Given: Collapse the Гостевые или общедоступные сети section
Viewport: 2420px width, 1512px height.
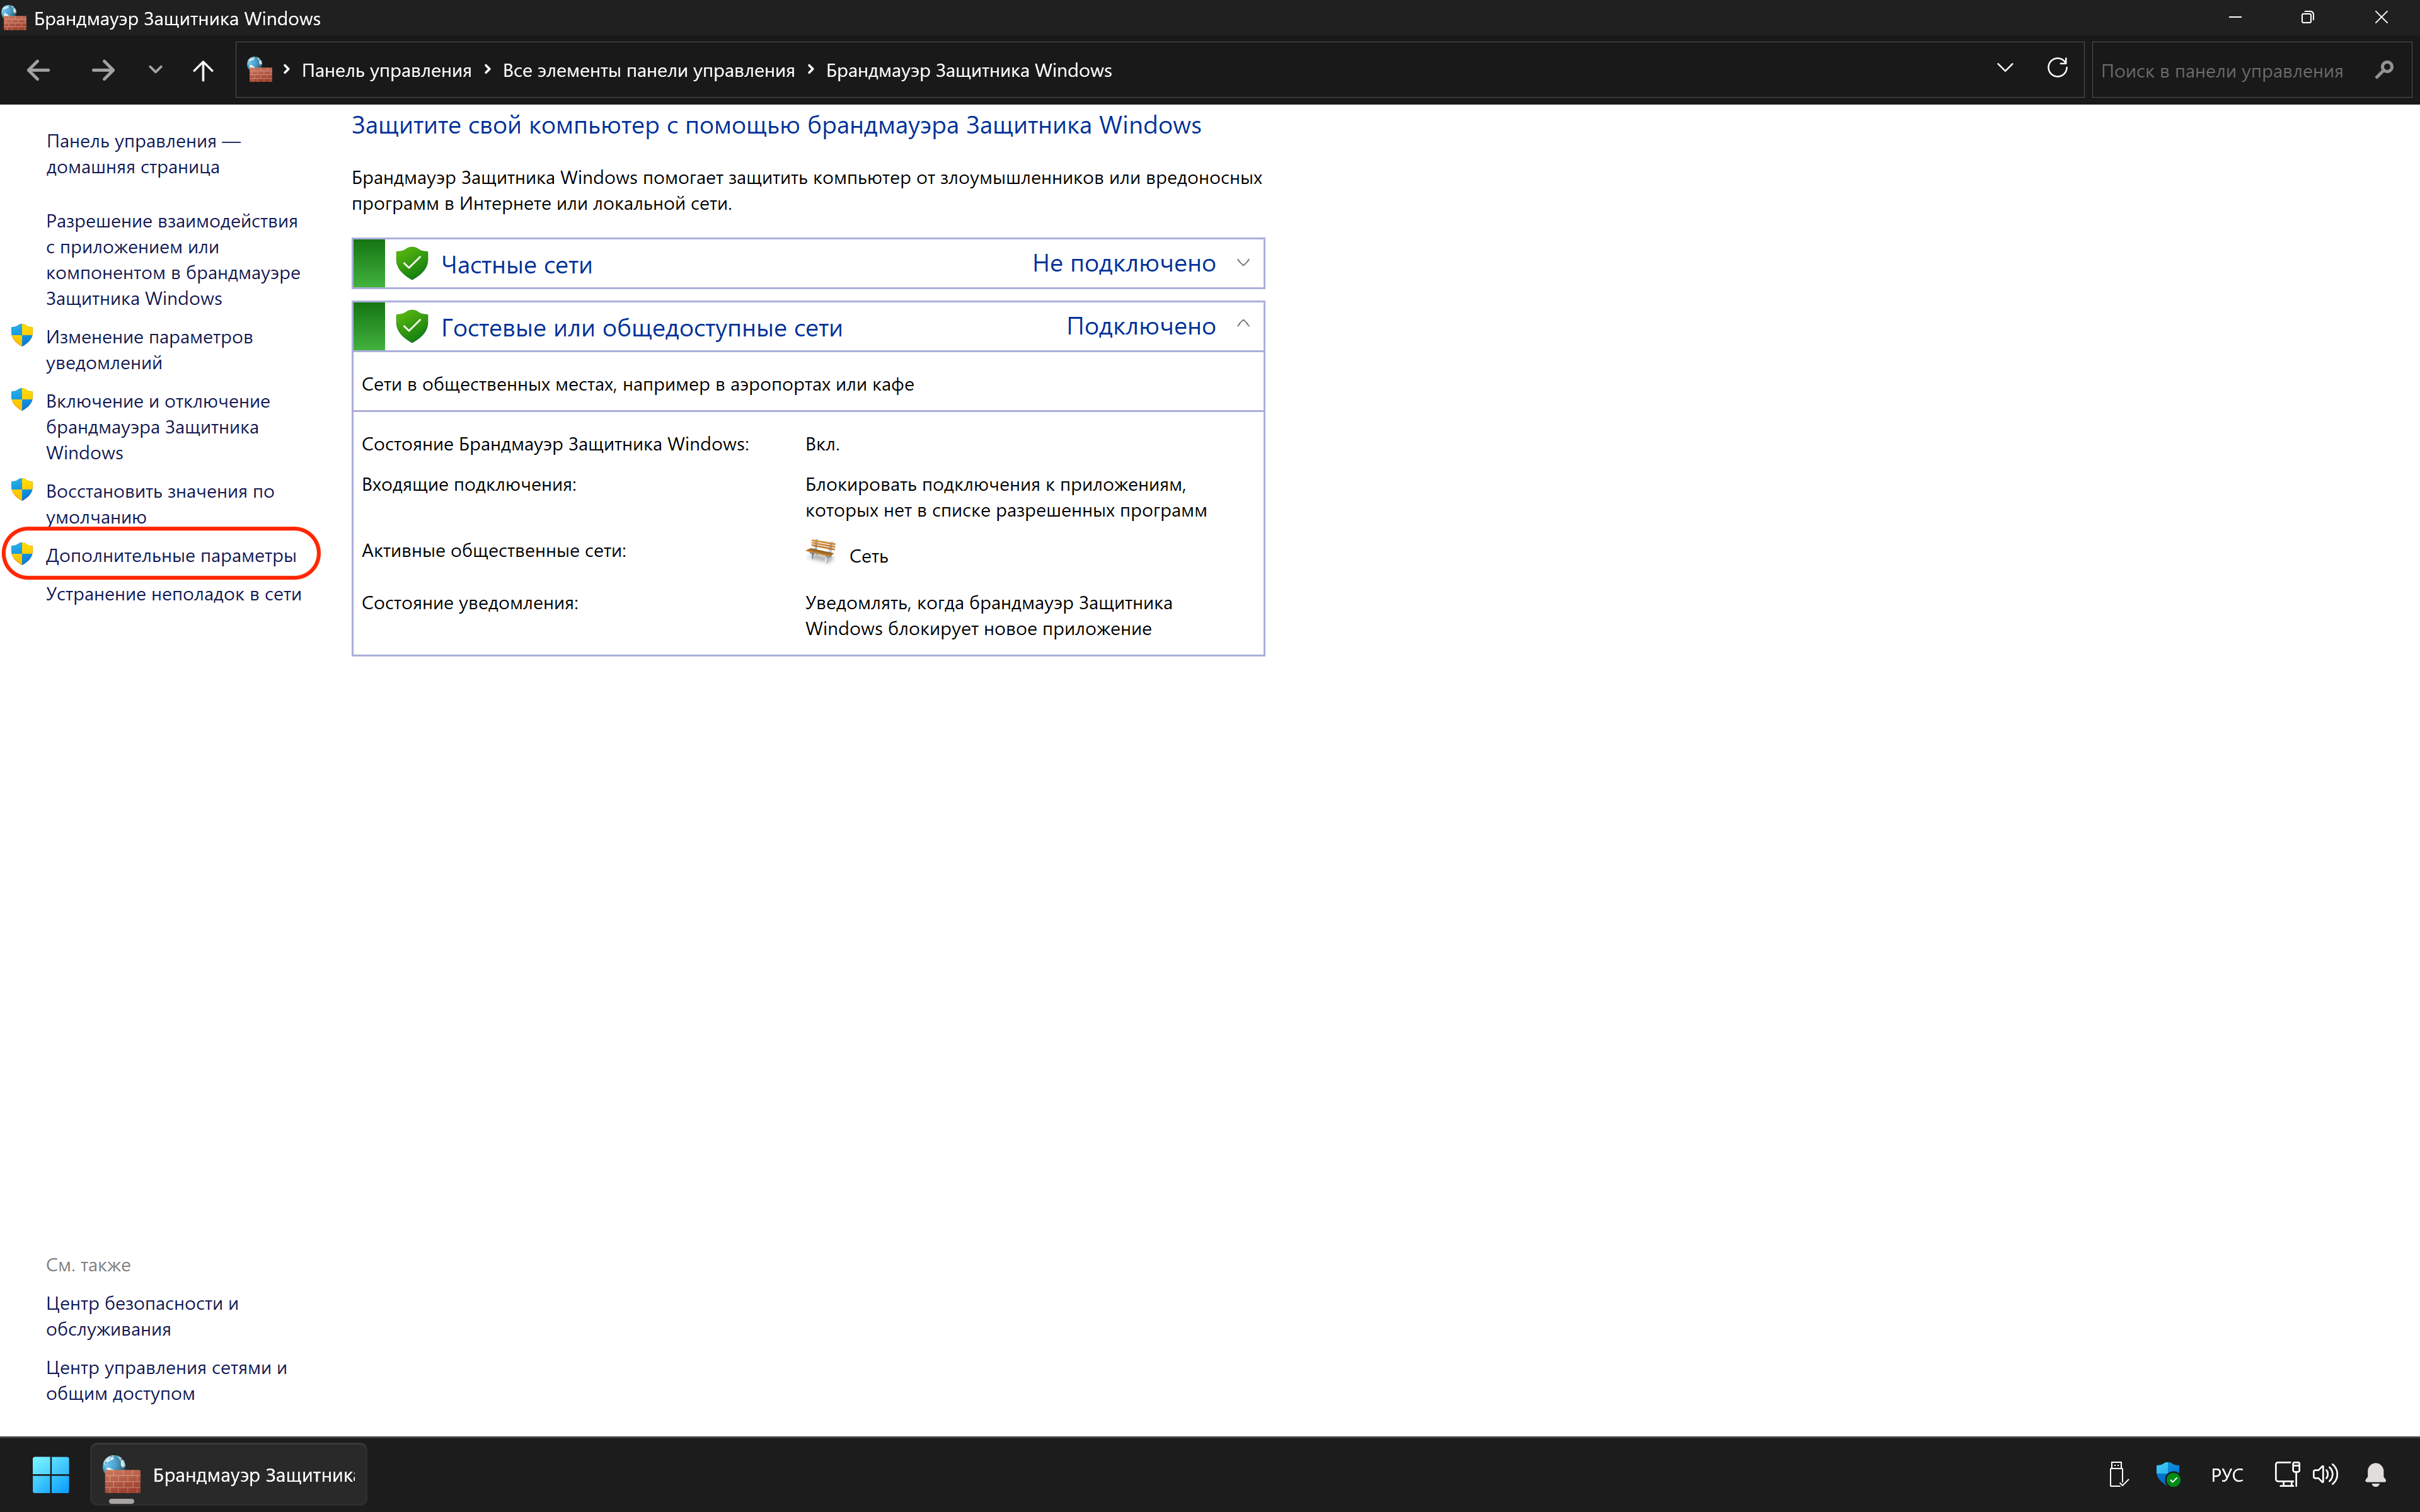Looking at the screenshot, I should click(x=1243, y=325).
